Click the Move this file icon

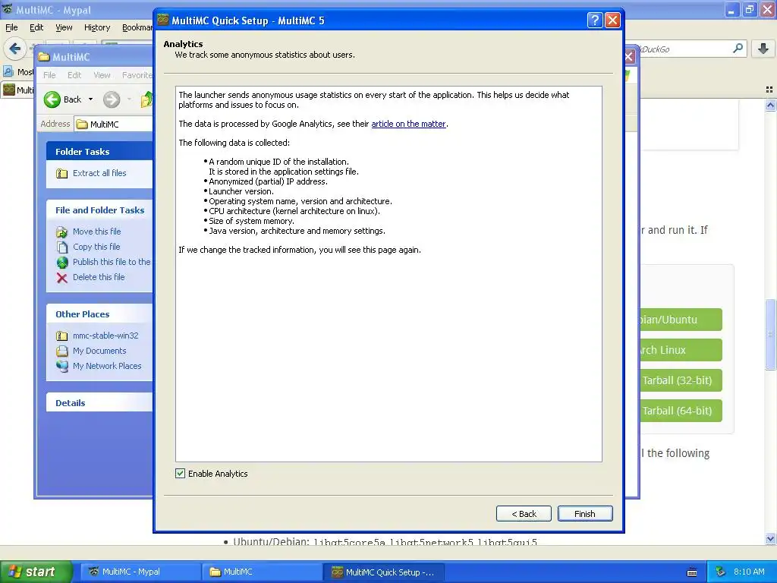[62, 232]
